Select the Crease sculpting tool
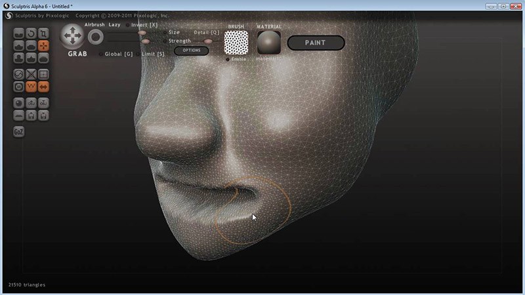 coord(19,33)
